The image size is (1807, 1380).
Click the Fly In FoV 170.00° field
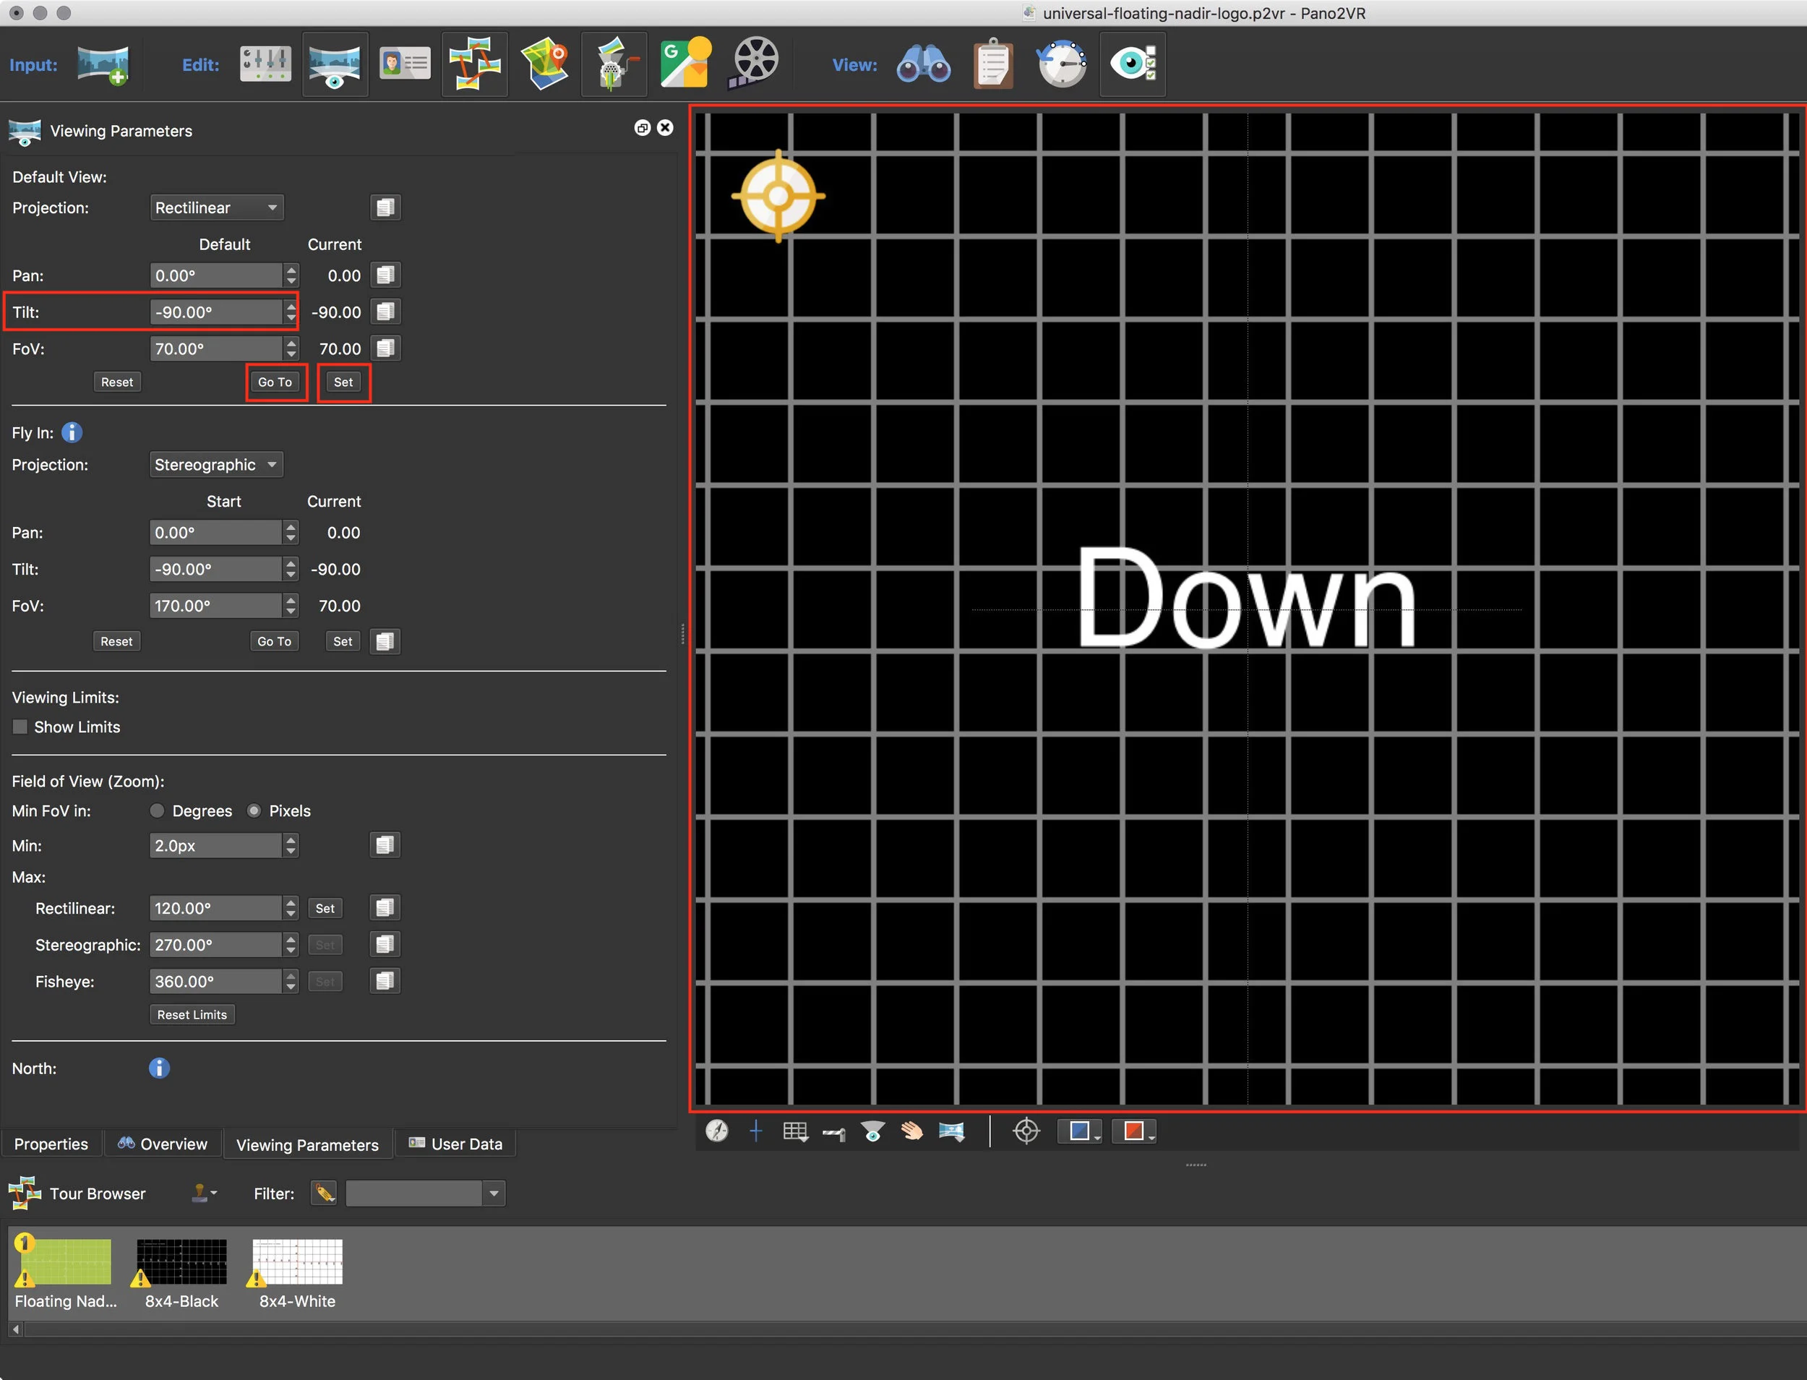215,607
